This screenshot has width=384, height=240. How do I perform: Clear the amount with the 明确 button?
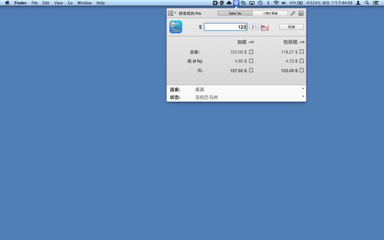click(x=291, y=27)
